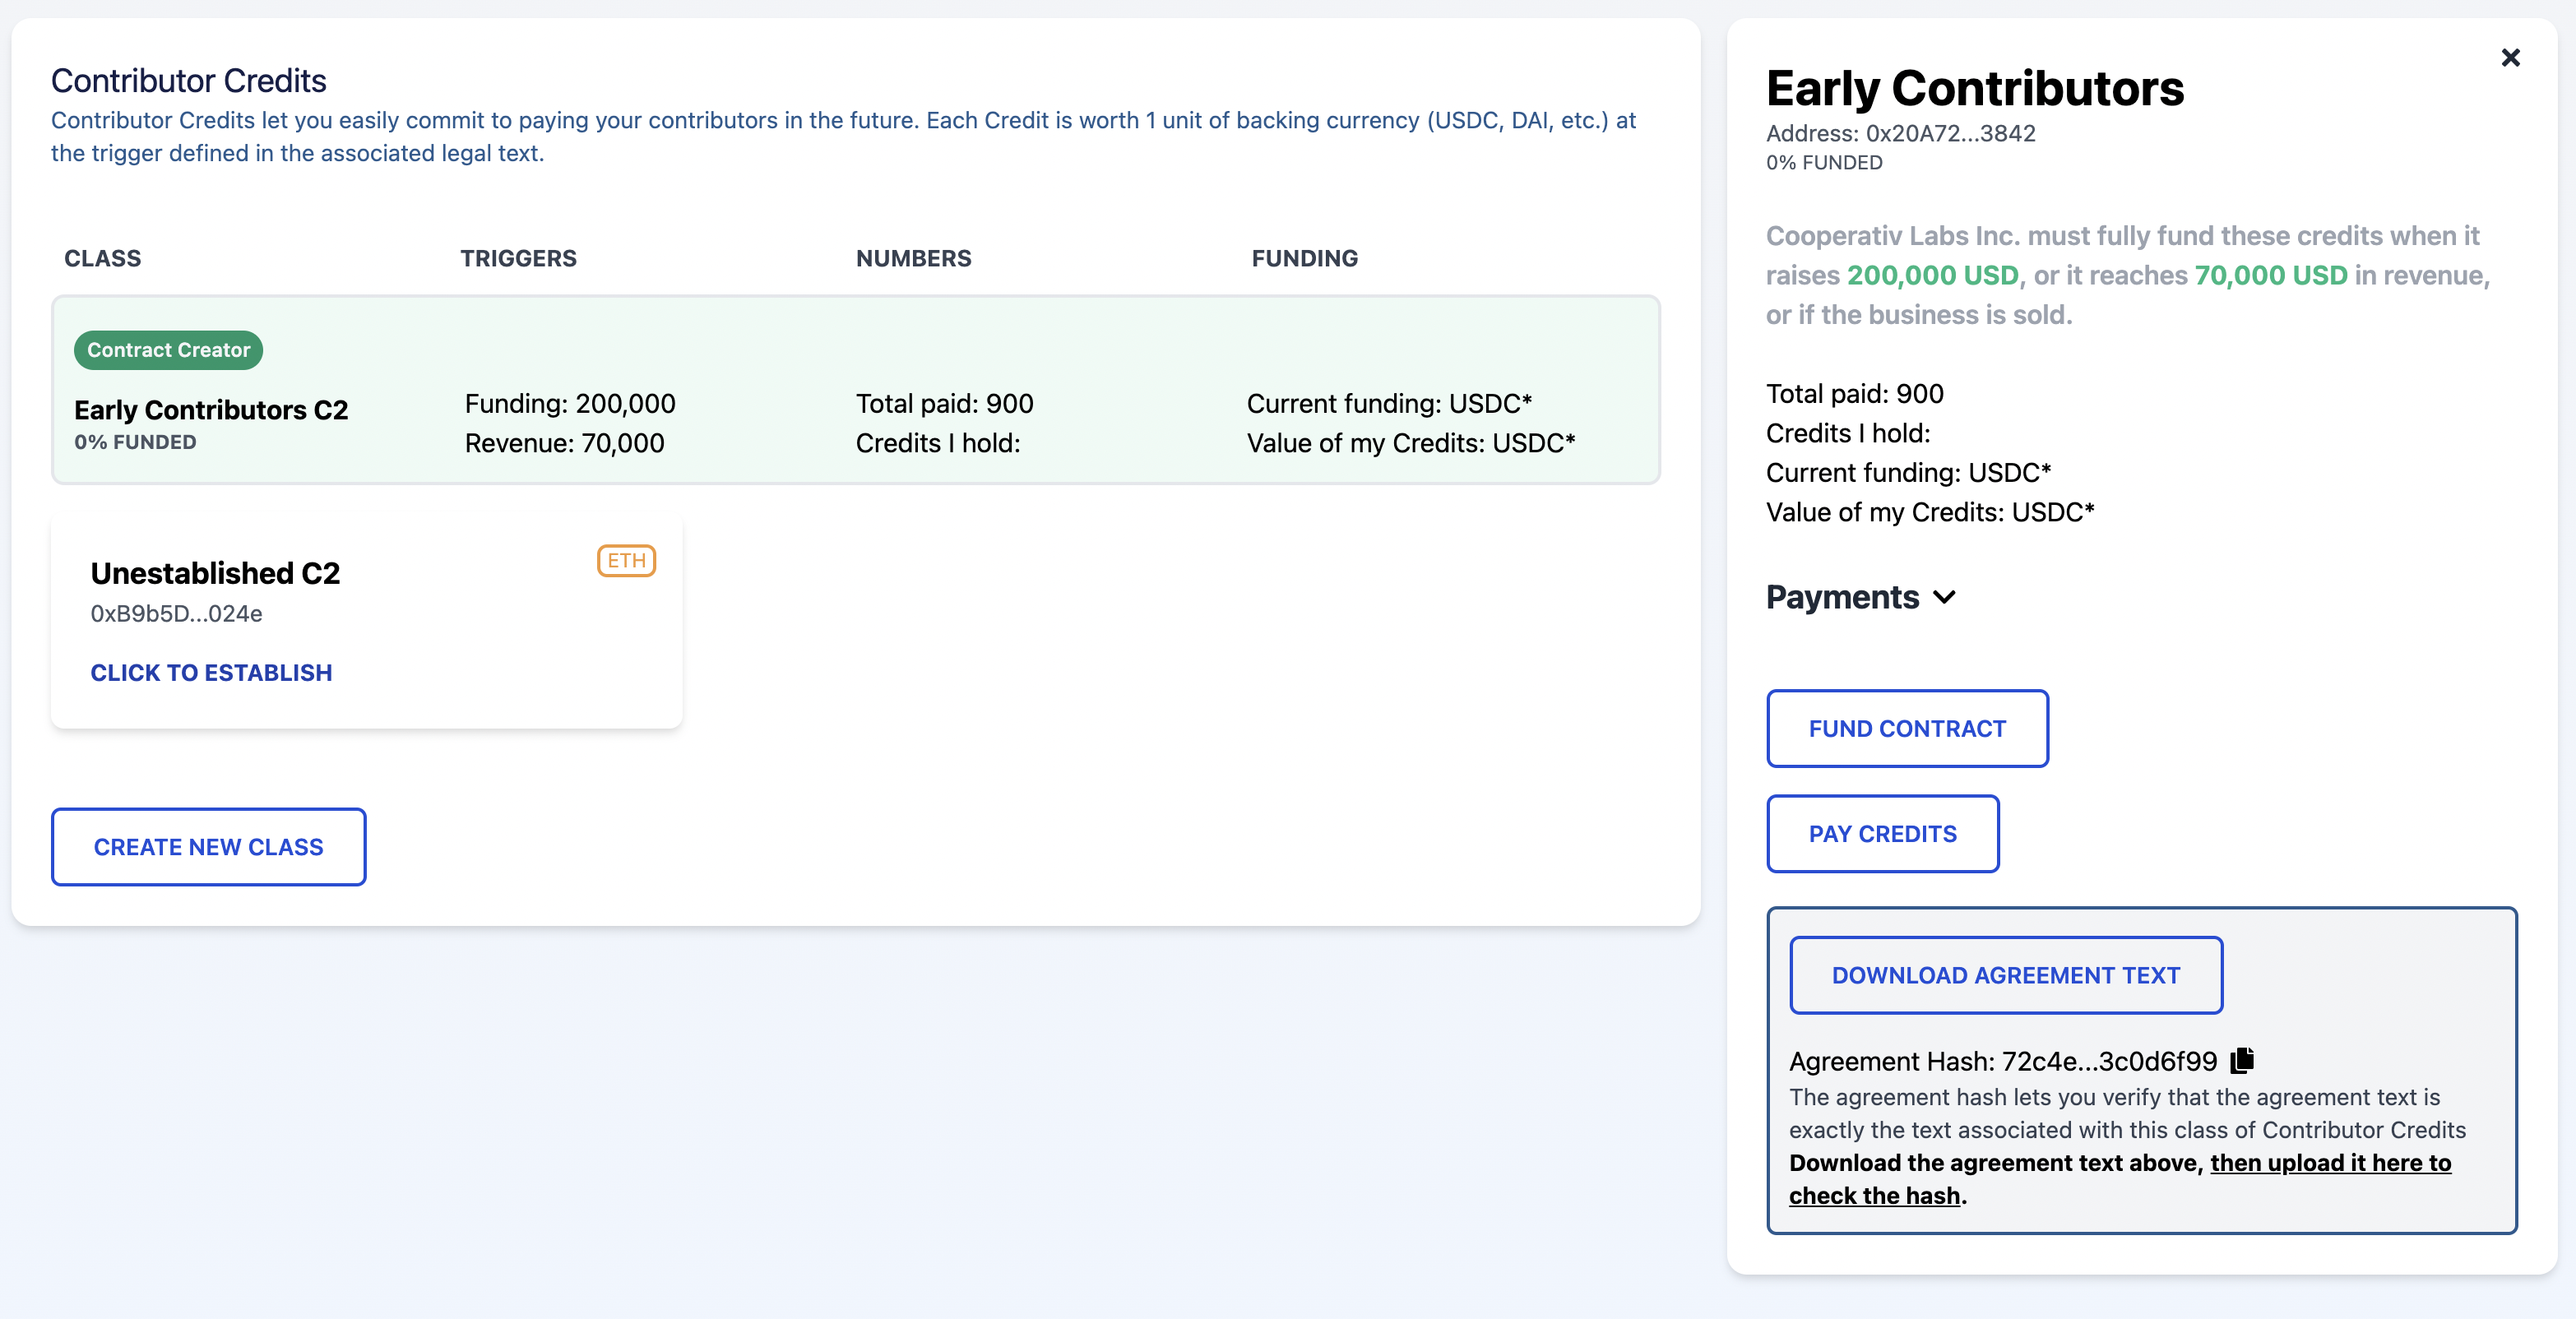Close the Early Contributors panel
The width and height of the screenshot is (2576, 1319).
coord(2510,58)
